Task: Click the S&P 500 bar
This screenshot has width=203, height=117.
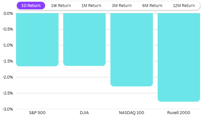Action: click(37, 40)
